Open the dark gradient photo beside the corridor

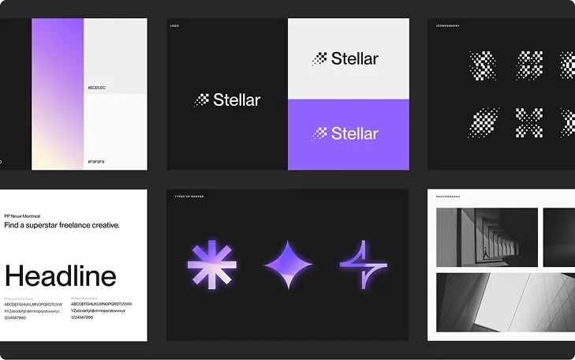559,237
